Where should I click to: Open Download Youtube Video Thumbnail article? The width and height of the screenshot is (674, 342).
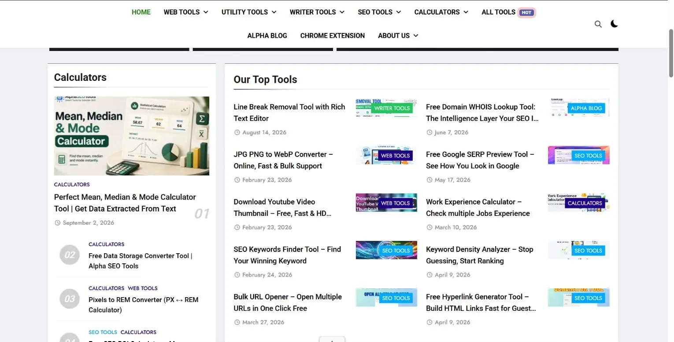tap(282, 207)
